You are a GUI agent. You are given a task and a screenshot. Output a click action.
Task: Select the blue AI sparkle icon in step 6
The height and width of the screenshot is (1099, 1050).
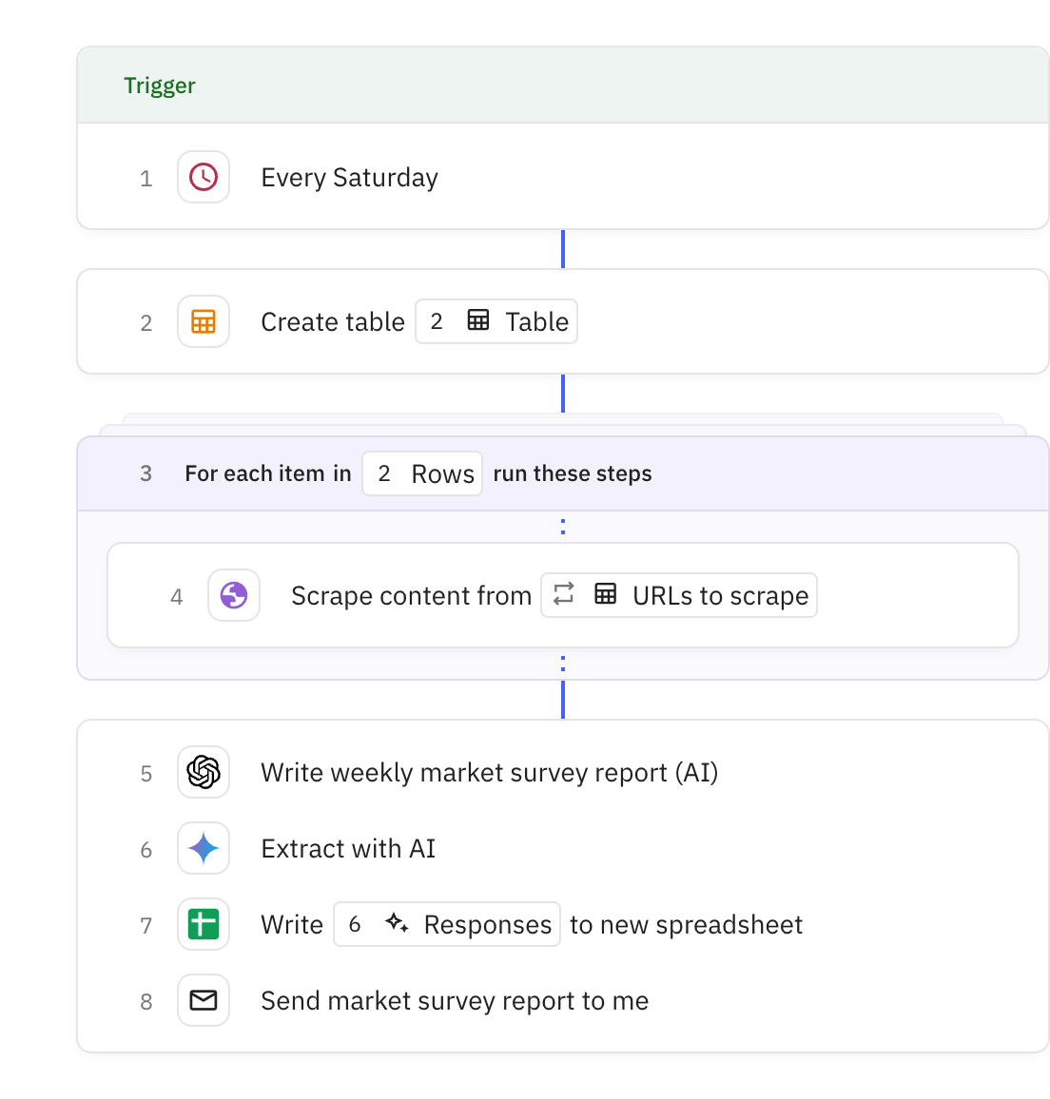tap(203, 848)
